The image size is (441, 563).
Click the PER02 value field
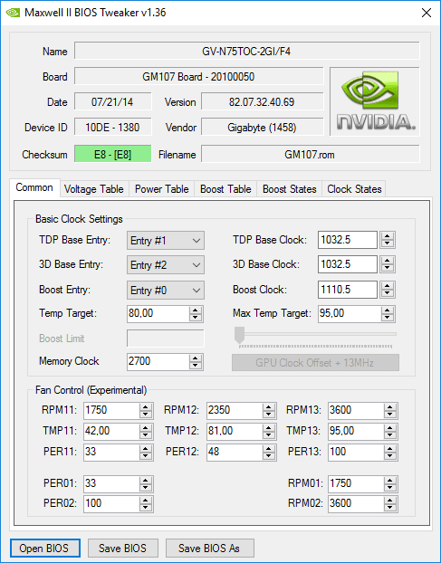tap(111, 504)
